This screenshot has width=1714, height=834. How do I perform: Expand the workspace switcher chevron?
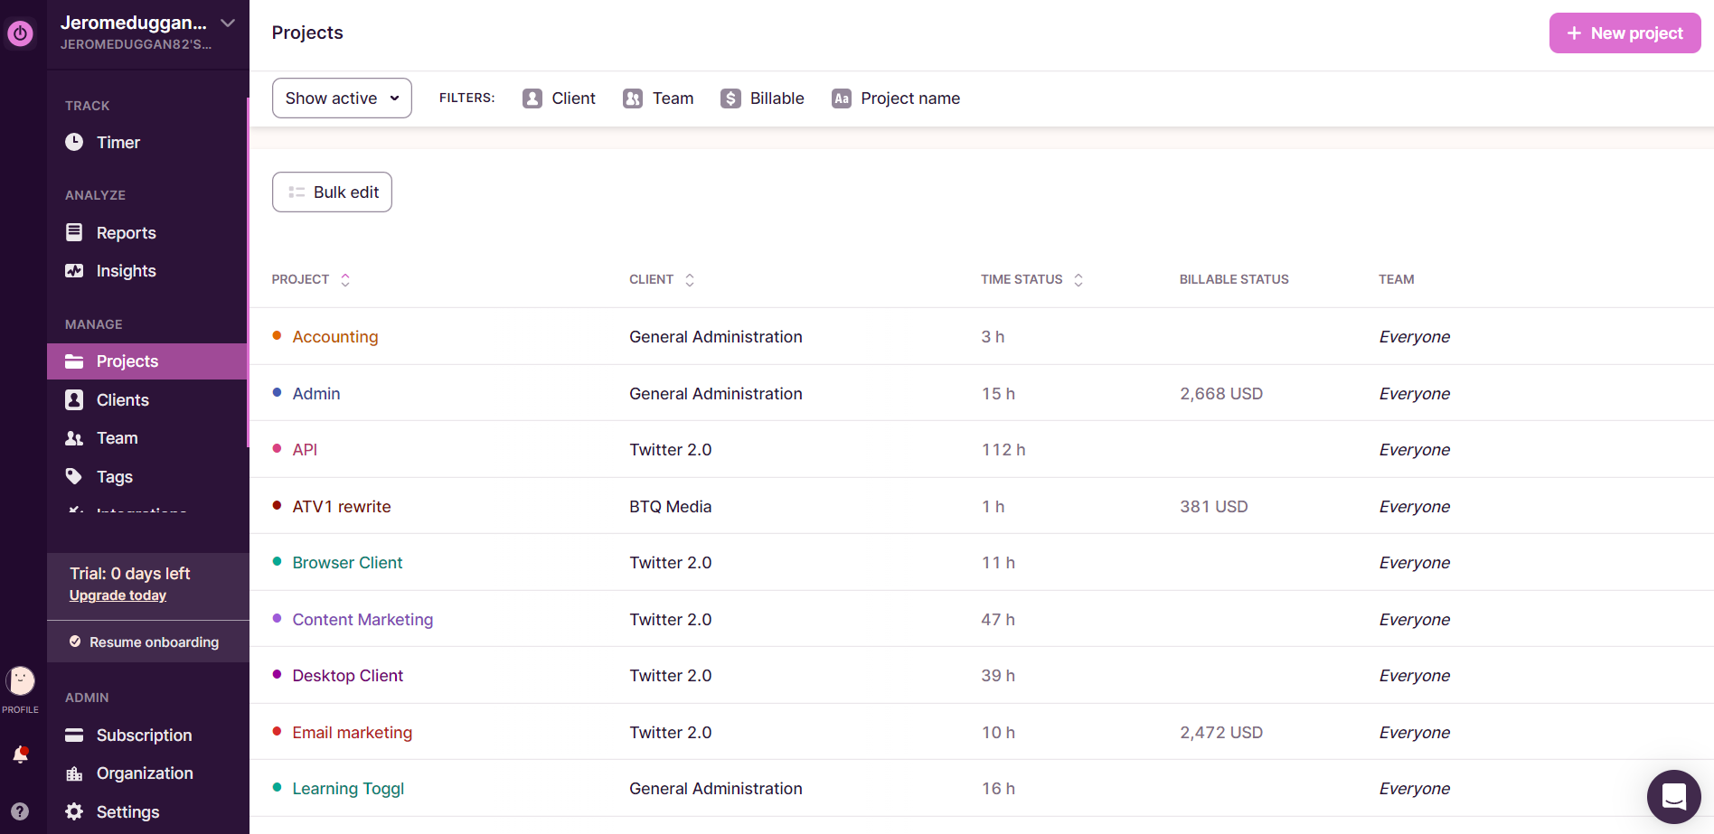228,23
